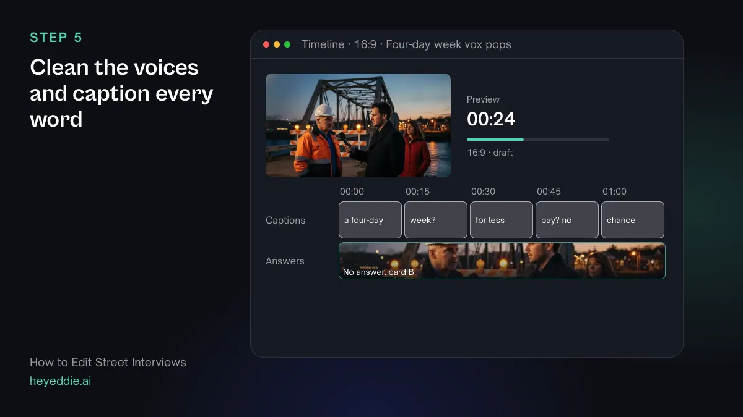This screenshot has height=417, width=743.
Task: Select the "for less" caption block
Action: (502, 220)
